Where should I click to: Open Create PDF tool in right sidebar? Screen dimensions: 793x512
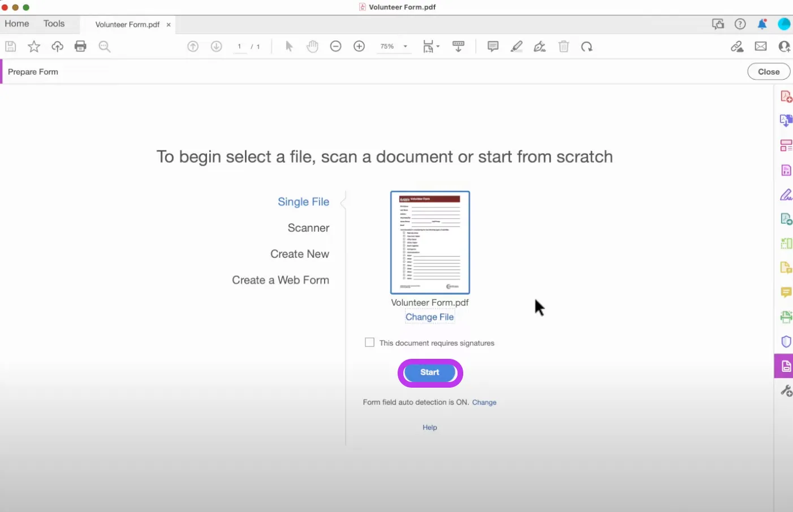[x=786, y=97]
